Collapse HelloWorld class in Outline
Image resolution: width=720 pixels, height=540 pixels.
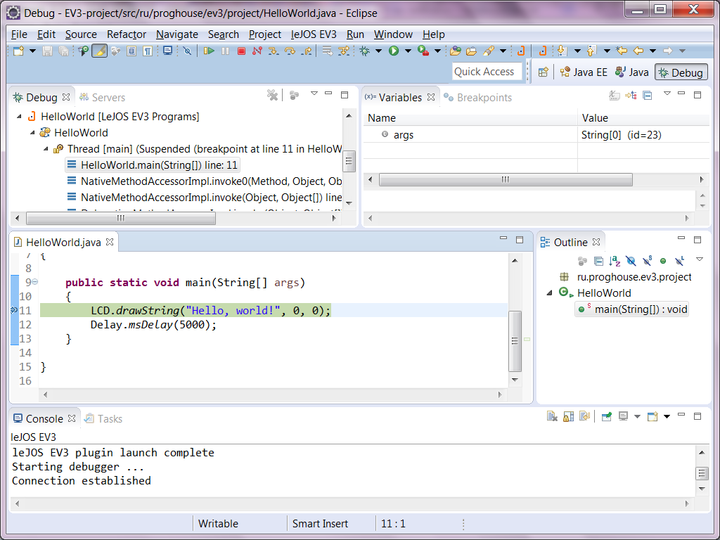point(549,293)
